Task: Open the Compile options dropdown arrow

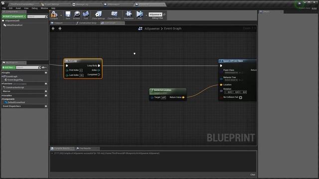Action: 61,15
